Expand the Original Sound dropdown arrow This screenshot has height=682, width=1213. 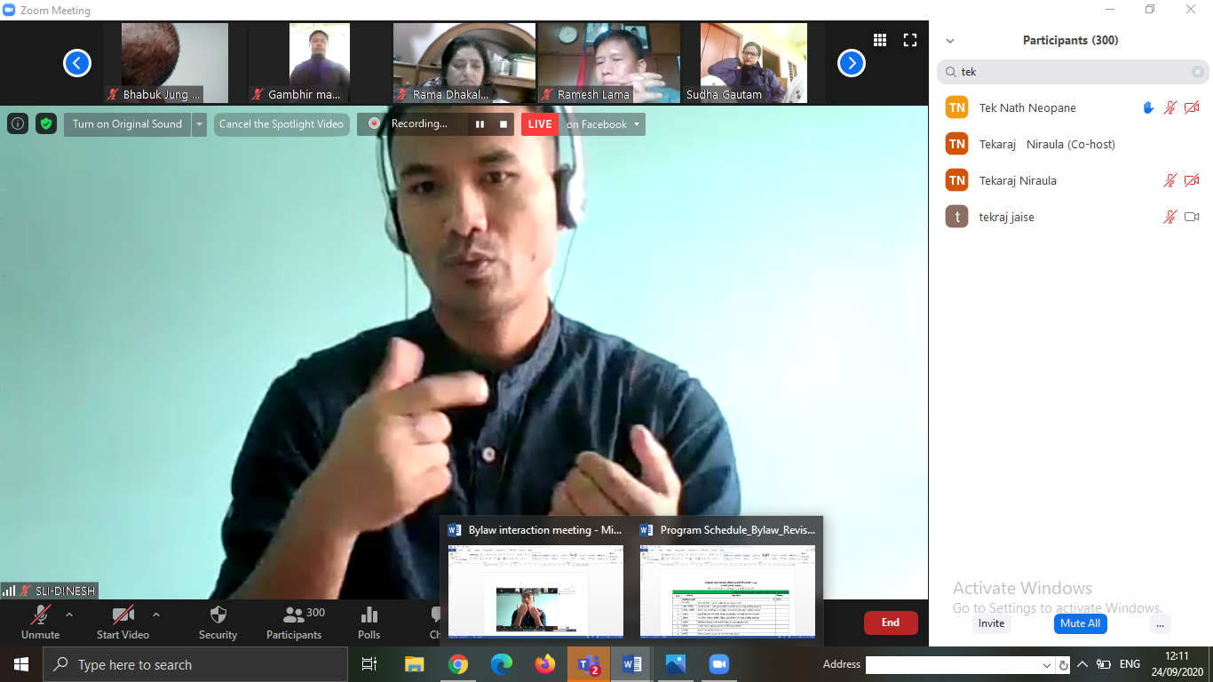[200, 124]
